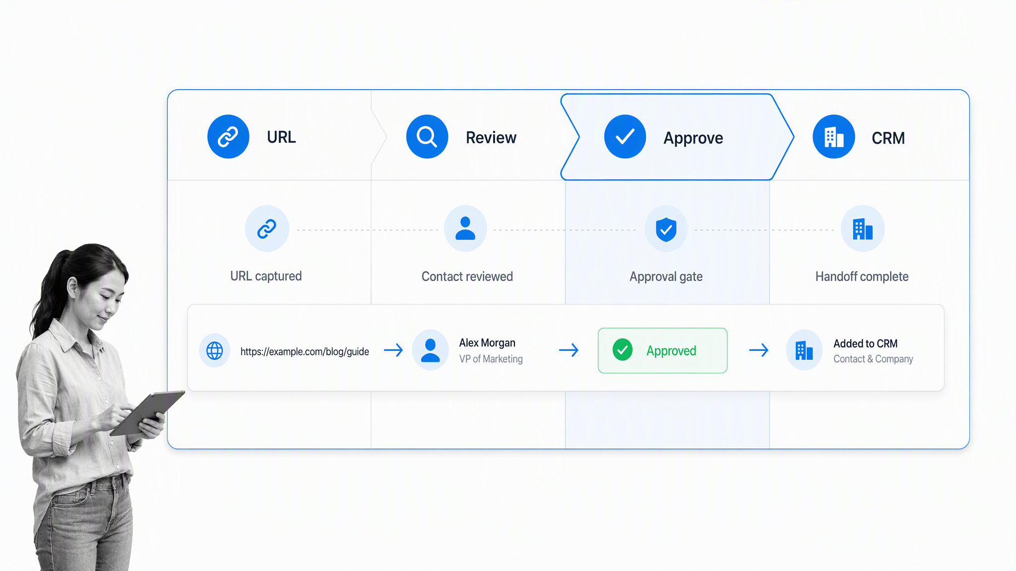Click the CRM building icon in header

pos(834,137)
